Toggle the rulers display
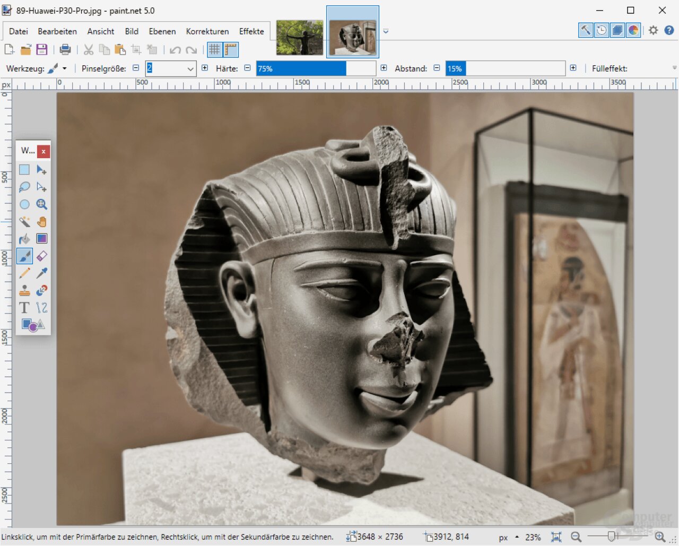Screen dimensions: 679x546 tap(231, 50)
